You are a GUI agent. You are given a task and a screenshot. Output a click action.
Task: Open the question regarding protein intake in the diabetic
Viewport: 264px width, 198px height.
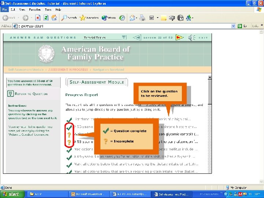136,171
